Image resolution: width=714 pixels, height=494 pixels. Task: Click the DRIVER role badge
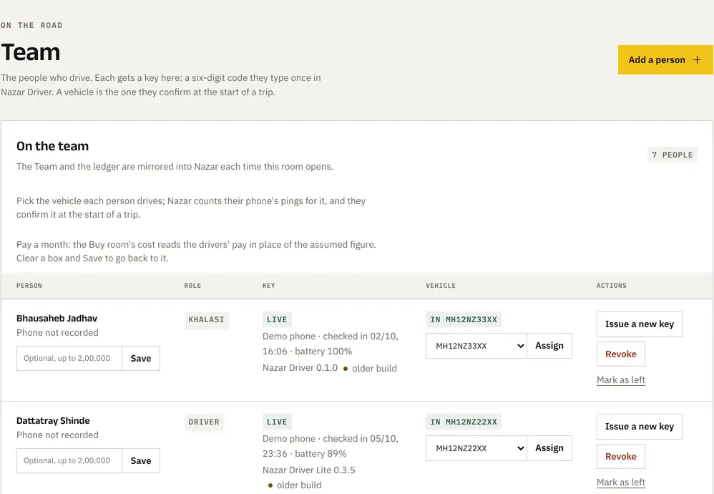point(204,422)
